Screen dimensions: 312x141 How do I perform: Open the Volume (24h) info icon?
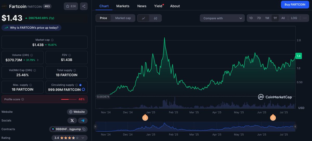32,55
